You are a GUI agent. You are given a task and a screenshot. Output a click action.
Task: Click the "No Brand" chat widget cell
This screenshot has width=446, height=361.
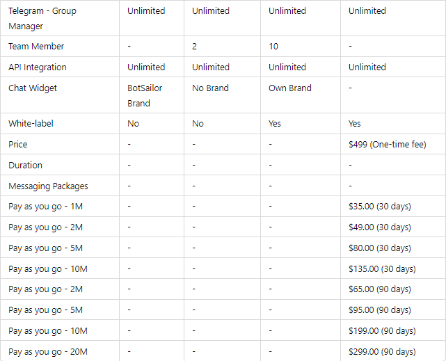coord(209,88)
